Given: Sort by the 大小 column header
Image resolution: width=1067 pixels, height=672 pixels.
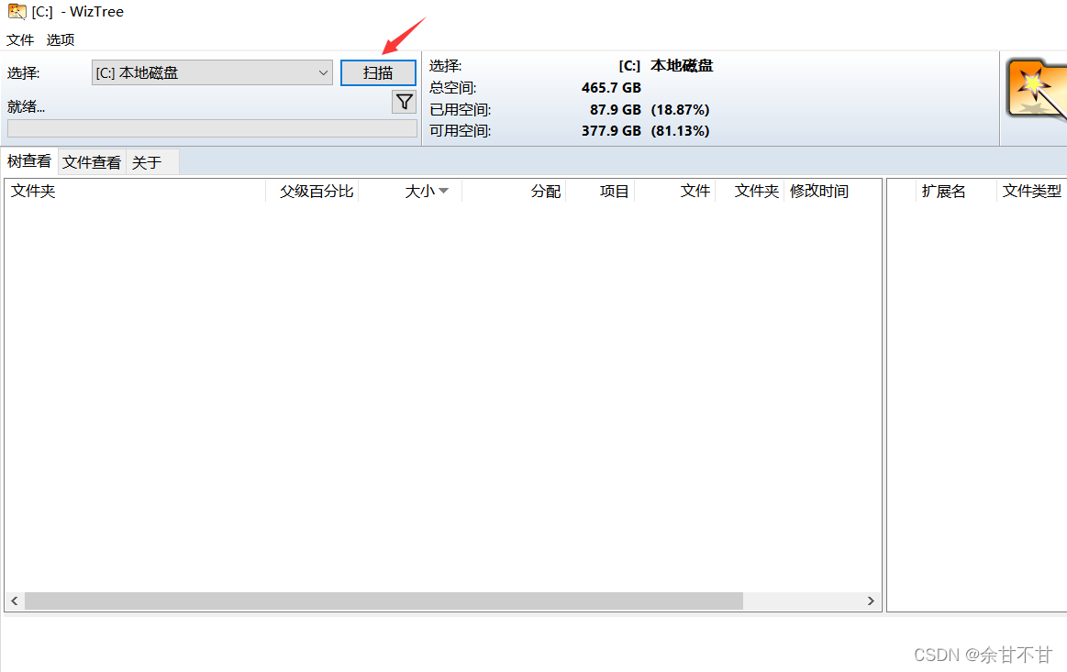Looking at the screenshot, I should (x=410, y=191).
